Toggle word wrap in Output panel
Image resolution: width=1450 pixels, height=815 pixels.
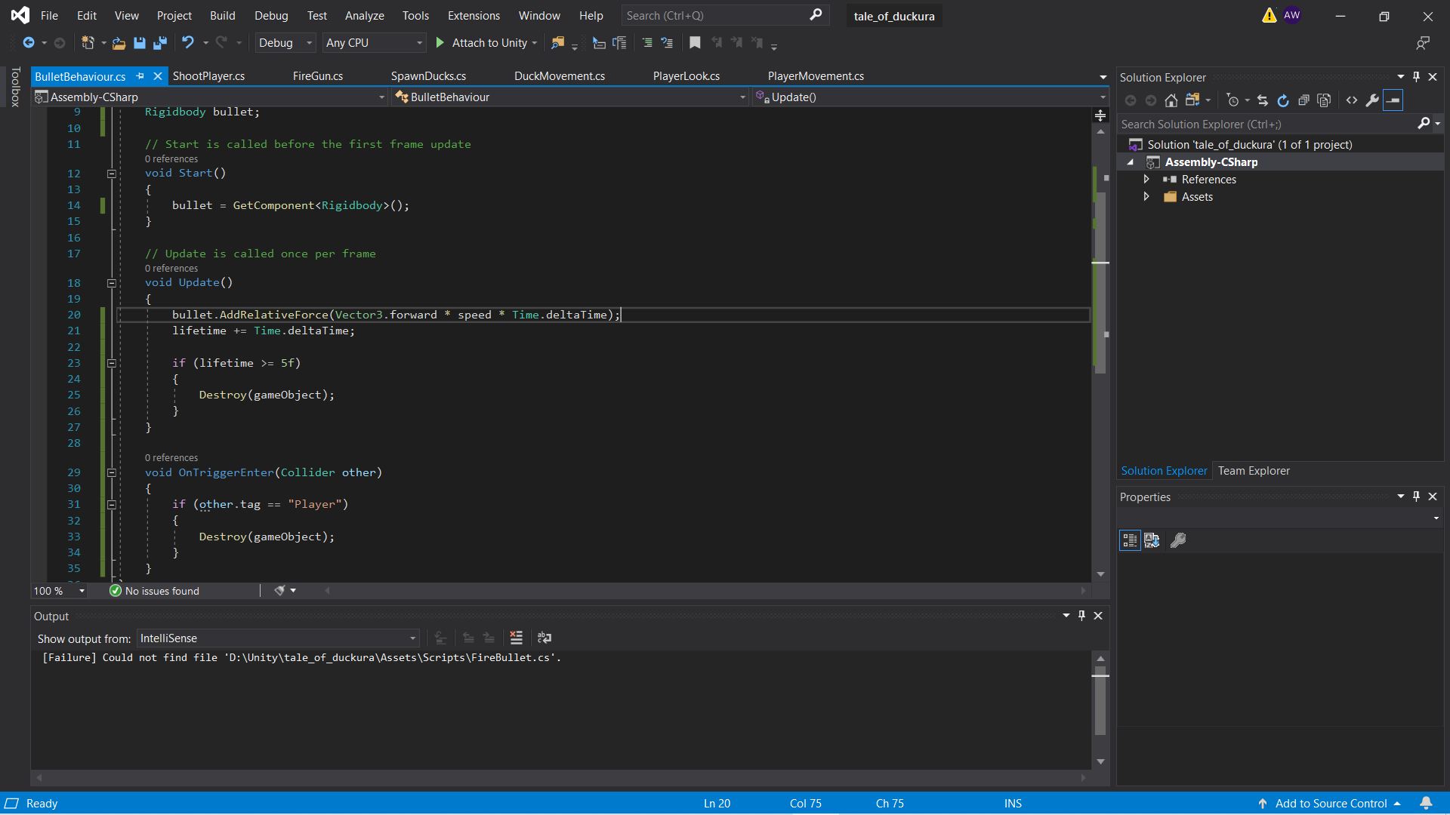coord(545,638)
